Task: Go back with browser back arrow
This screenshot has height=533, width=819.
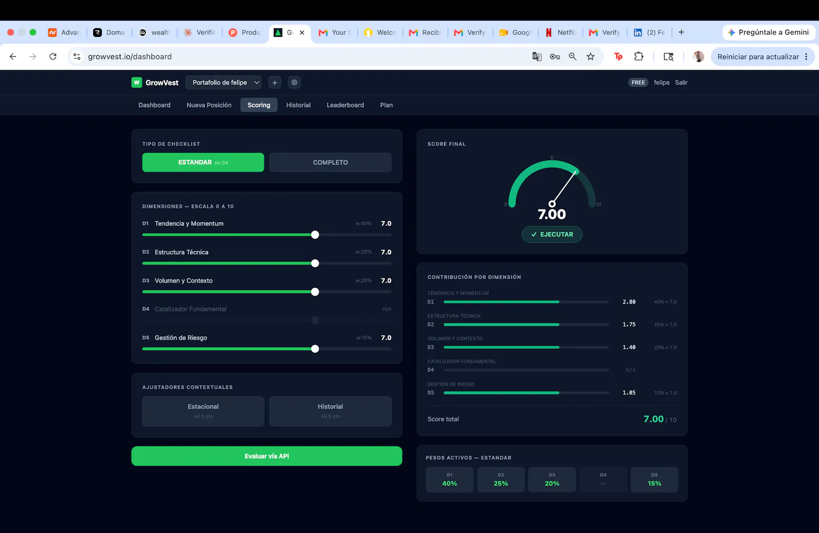Action: click(x=13, y=57)
